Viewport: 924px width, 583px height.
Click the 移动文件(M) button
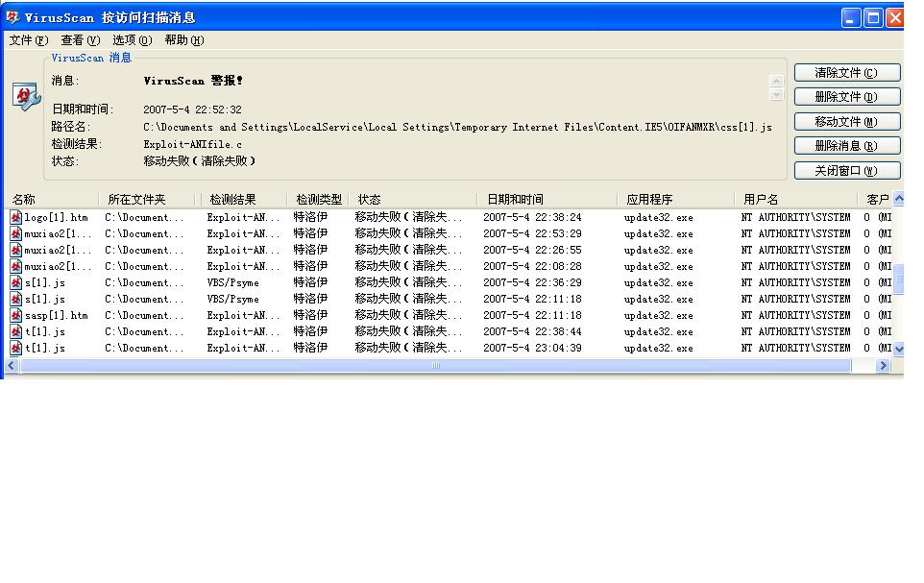tap(847, 121)
